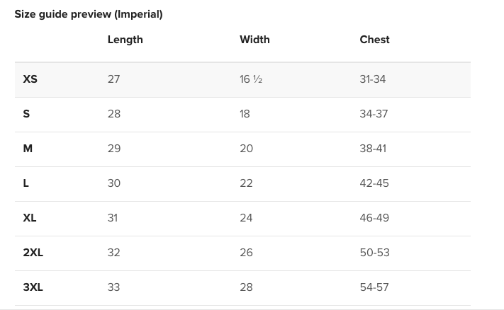
Task: Click the M size row label
Action: (28, 149)
